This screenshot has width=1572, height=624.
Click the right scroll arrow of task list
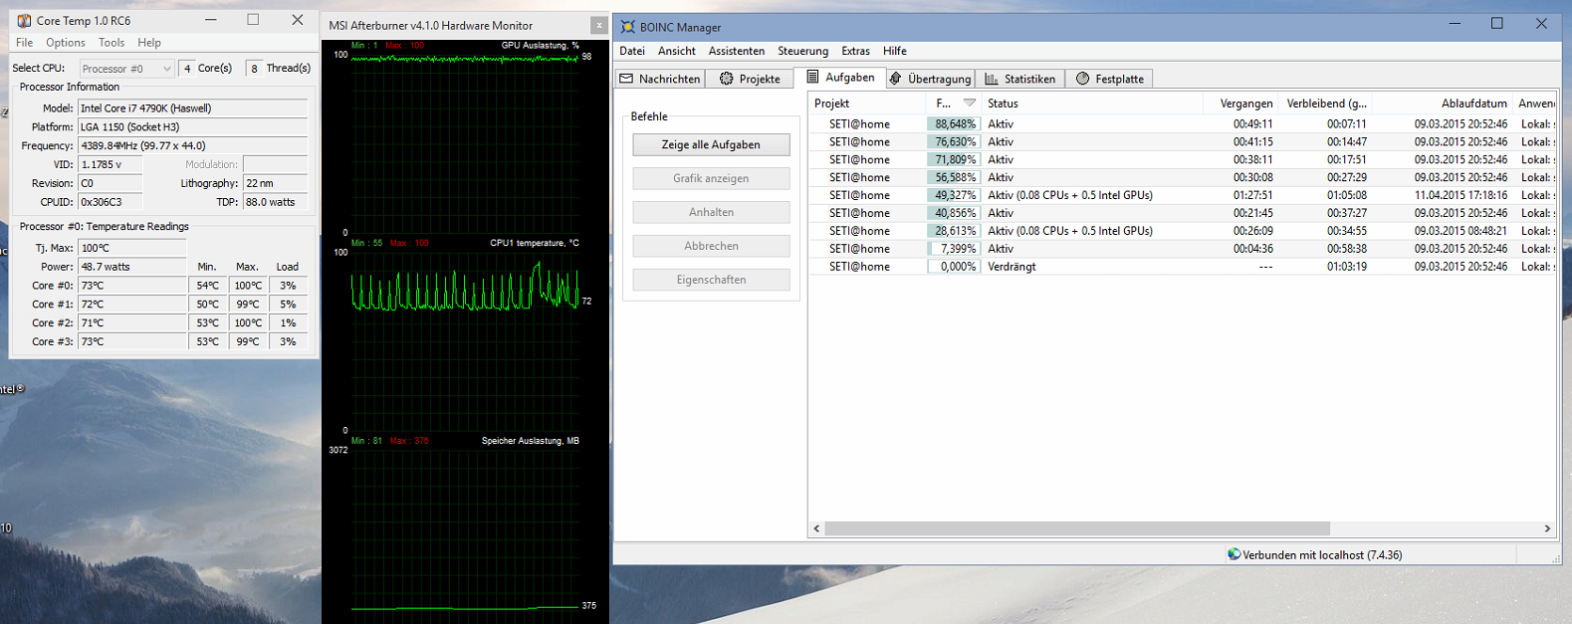[1547, 528]
